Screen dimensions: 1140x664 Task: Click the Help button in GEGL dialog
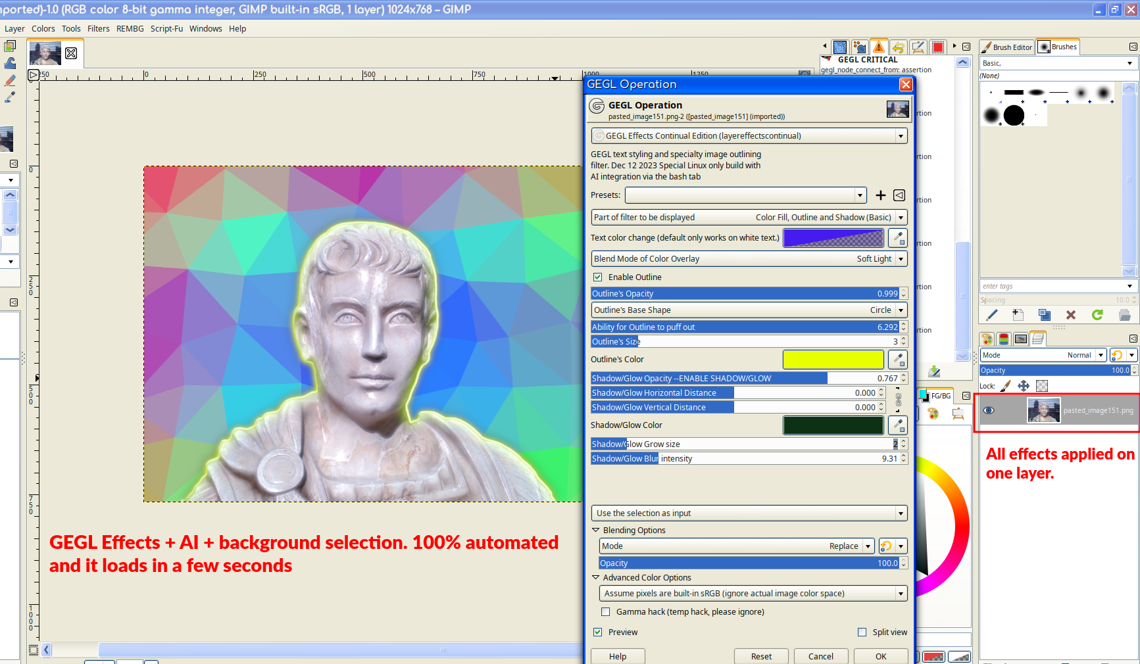(x=618, y=656)
